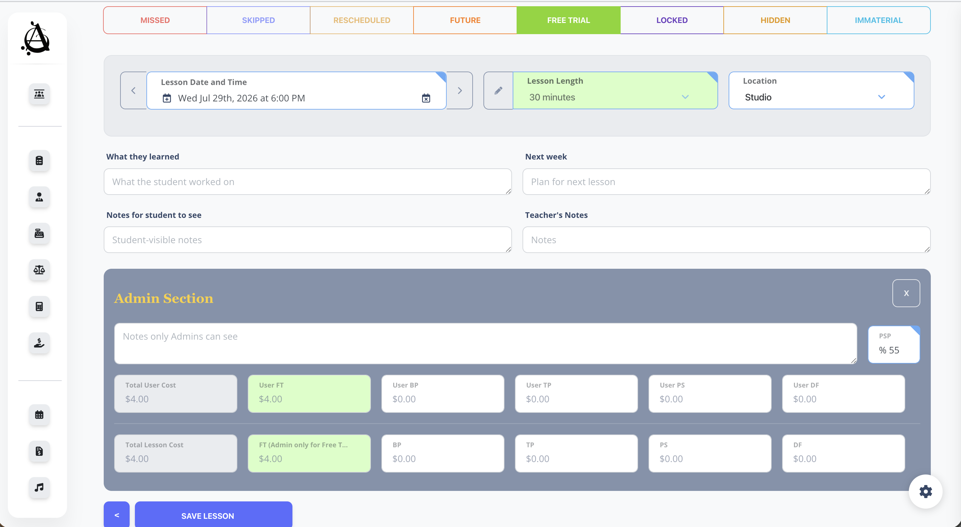The width and height of the screenshot is (961, 527).
Task: Click the calendar clear icon in date field
Action: (x=426, y=98)
